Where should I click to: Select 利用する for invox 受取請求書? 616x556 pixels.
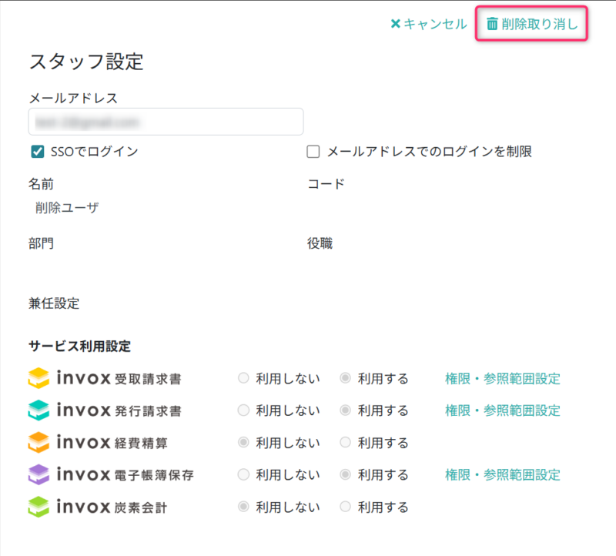346,378
